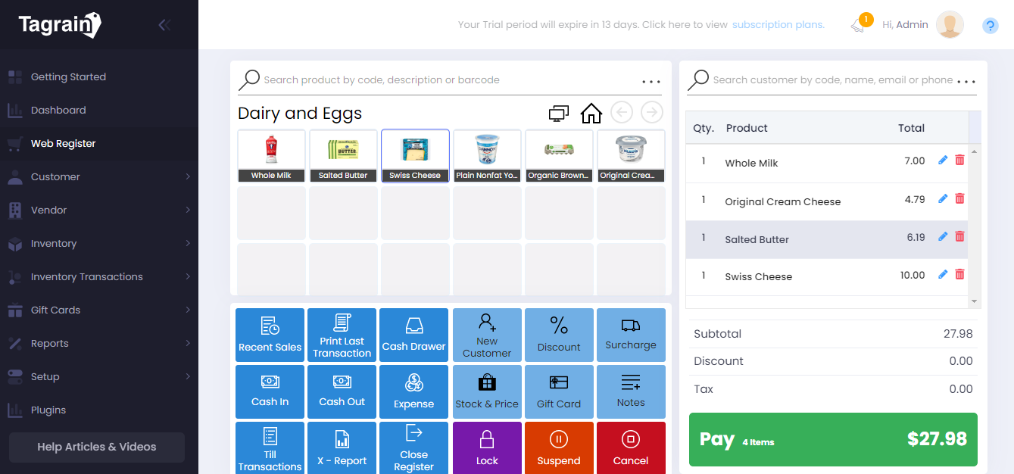The image size is (1014, 474).
Task: Edit the Whole Milk cart line
Action: click(943, 160)
